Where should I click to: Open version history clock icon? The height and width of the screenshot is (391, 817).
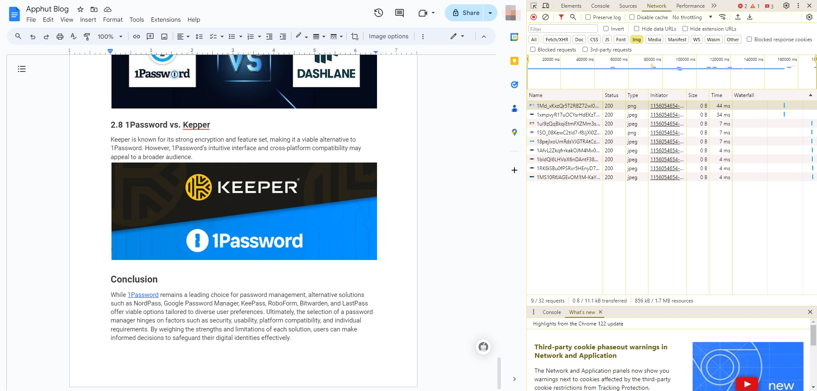[x=378, y=13]
